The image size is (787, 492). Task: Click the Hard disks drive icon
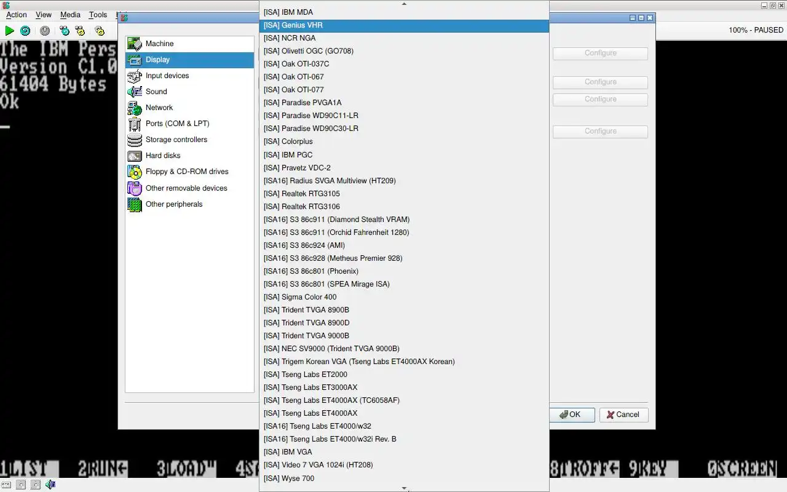click(x=135, y=156)
